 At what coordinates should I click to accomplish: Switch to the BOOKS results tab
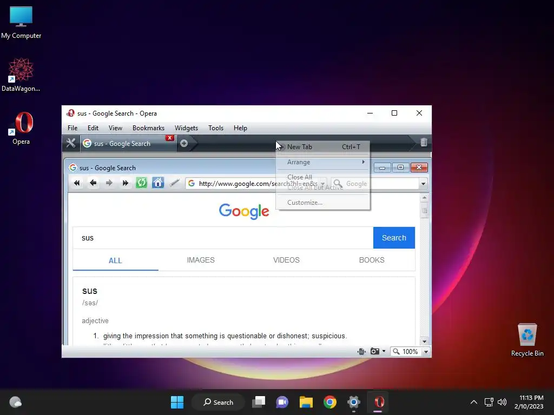[x=372, y=260]
